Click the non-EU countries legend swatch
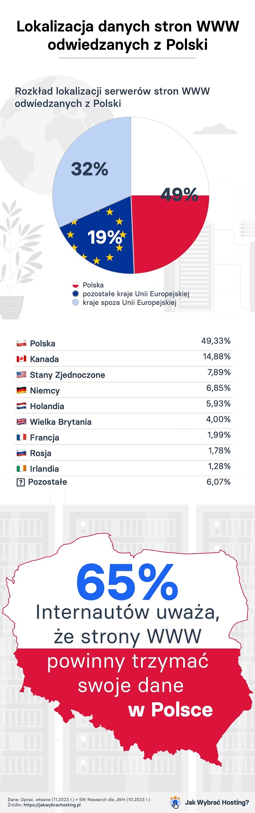The image size is (255, 813). coord(76,303)
